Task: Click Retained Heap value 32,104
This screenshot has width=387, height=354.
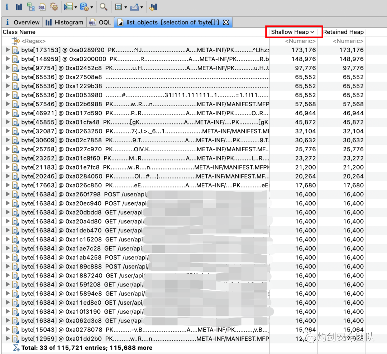Action: (x=353, y=131)
